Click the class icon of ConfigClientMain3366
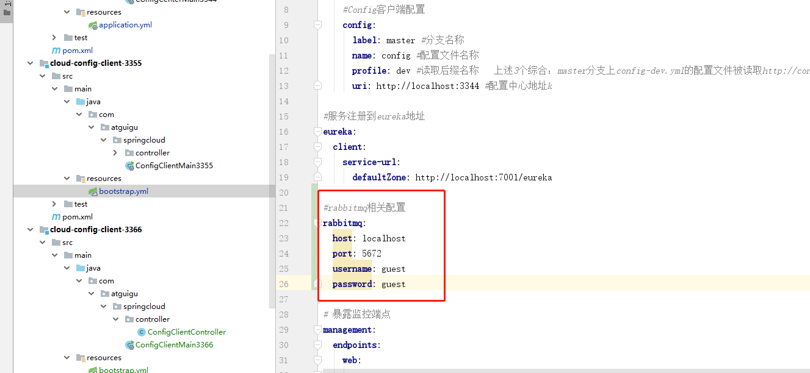This screenshot has height=373, width=810. [129, 345]
